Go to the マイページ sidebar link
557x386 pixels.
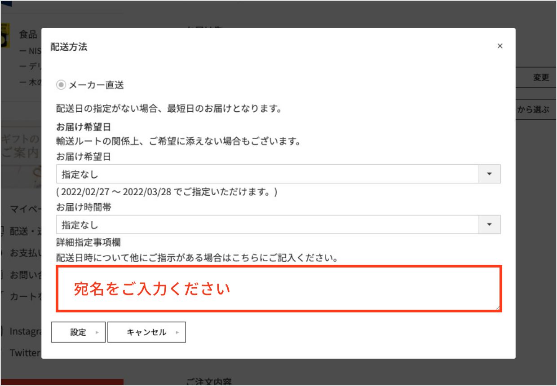[x=25, y=209]
